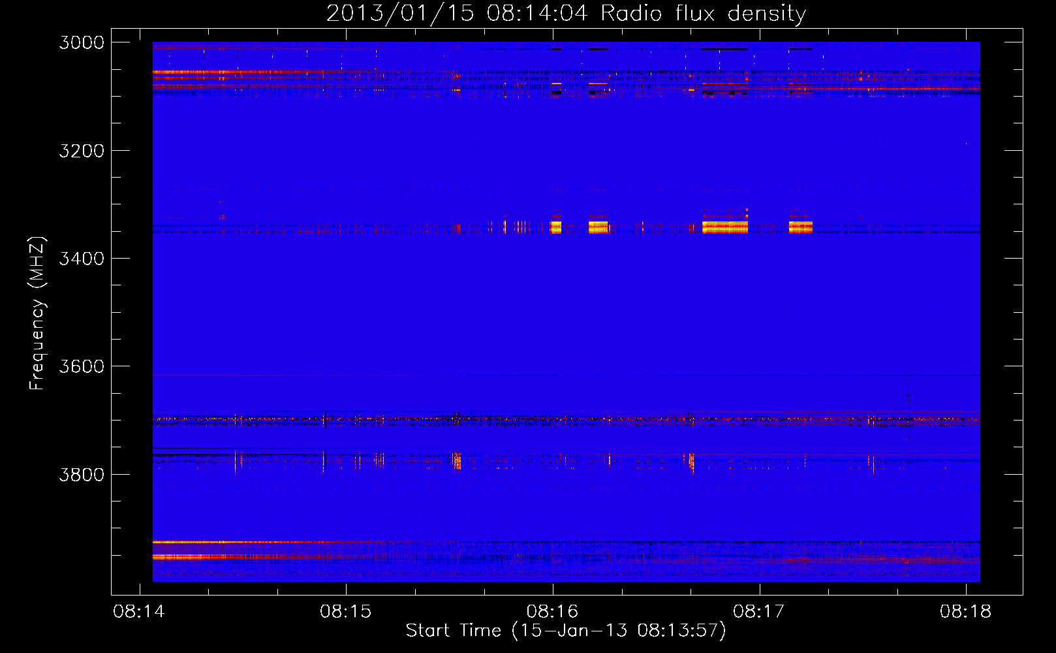Click the plot title '2013/01/15 08:14:04 Radio flux density'
The height and width of the screenshot is (653, 1056).
pyautogui.click(x=567, y=13)
